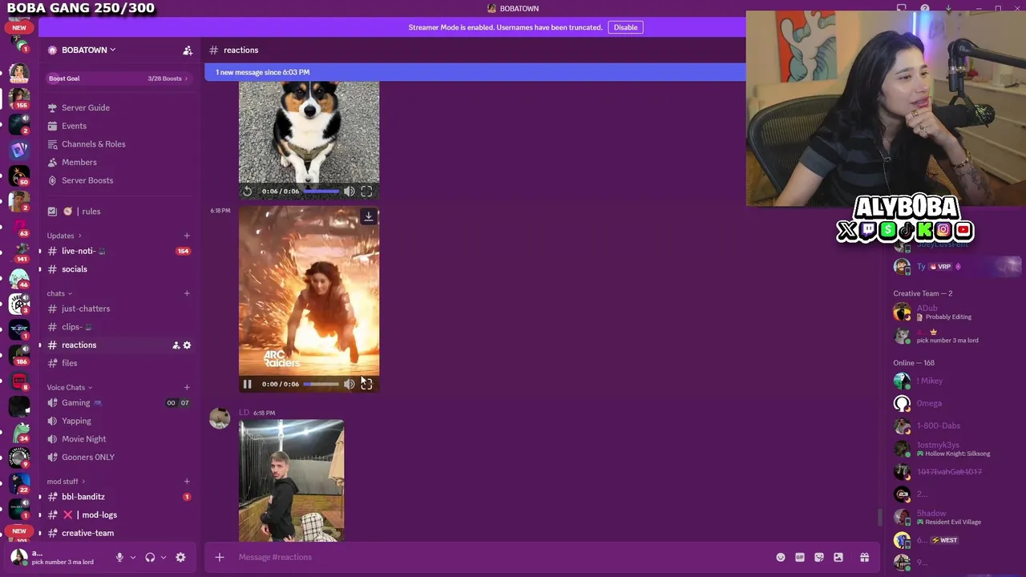Click the invite icon on reactions channel row
This screenshot has width=1026, height=577.
[x=176, y=345]
